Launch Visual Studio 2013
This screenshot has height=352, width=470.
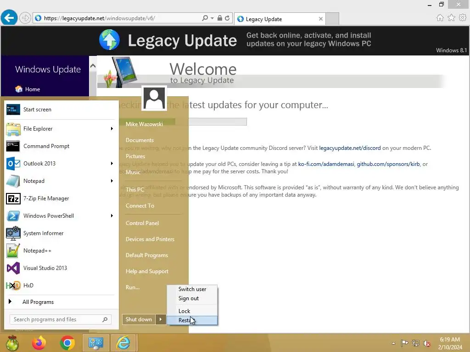click(62, 268)
